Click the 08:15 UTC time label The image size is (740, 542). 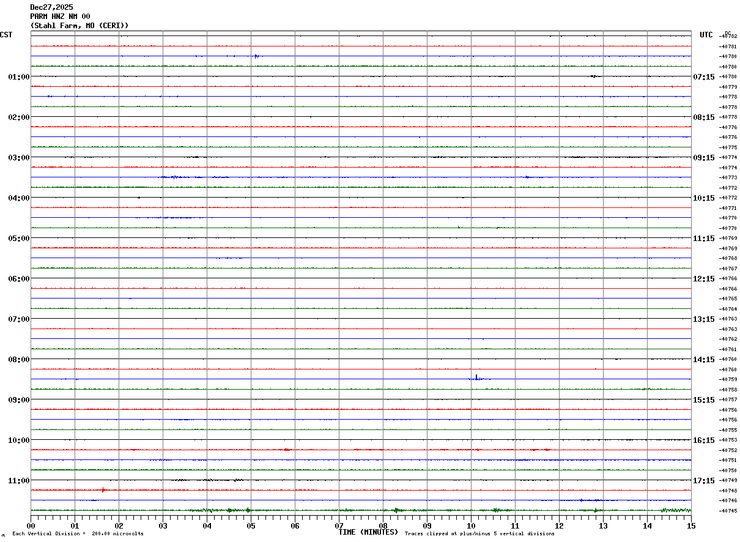704,117
